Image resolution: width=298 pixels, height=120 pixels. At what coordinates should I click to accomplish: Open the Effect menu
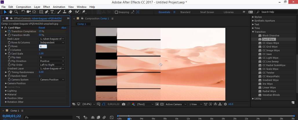point(47,7)
